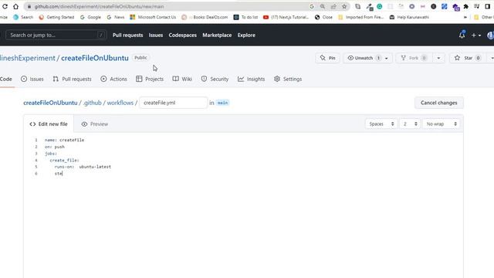Open the browser zoom magnifier icon
The image size is (494, 278).
[x=323, y=6]
